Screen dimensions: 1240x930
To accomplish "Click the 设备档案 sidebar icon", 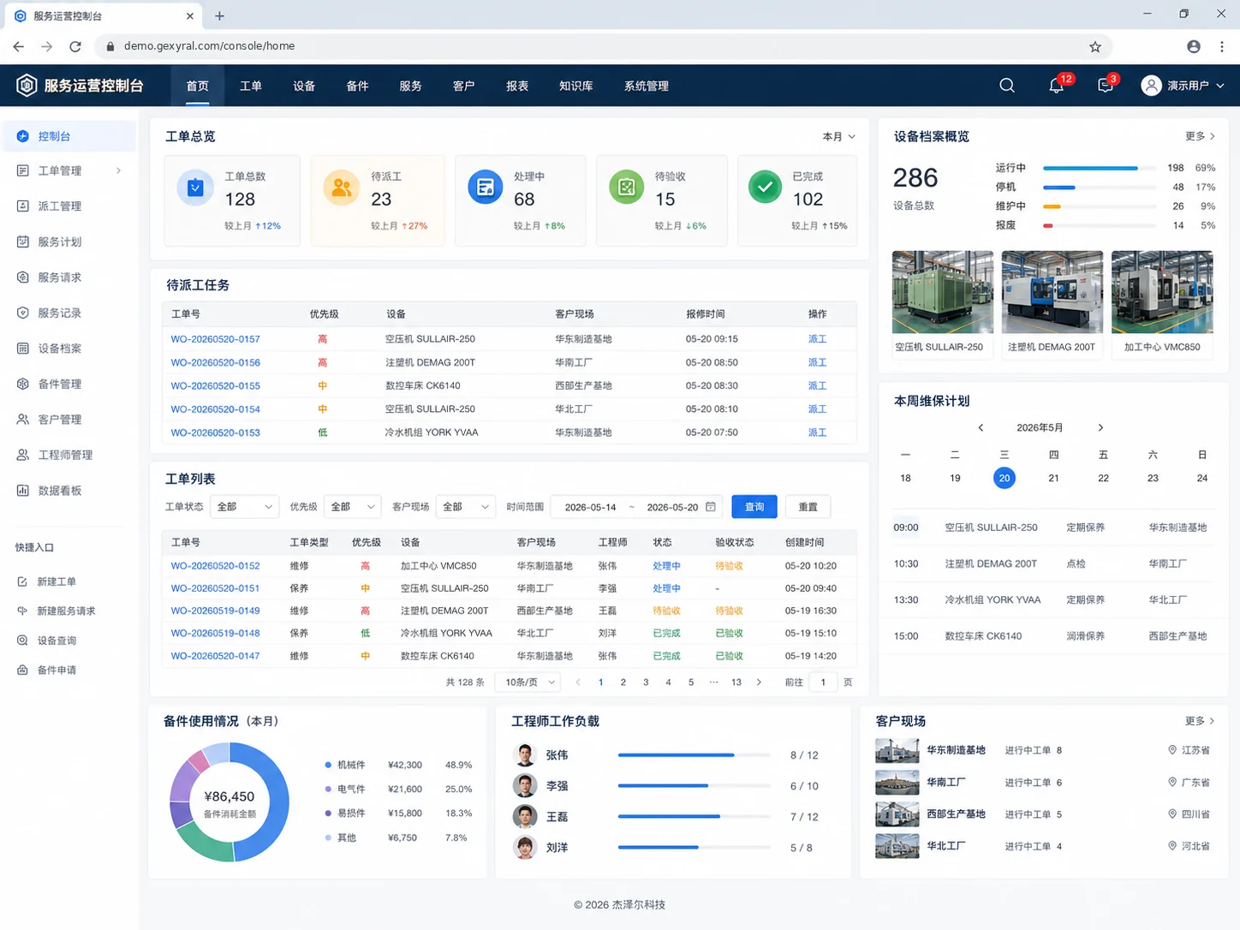I will coord(23,348).
